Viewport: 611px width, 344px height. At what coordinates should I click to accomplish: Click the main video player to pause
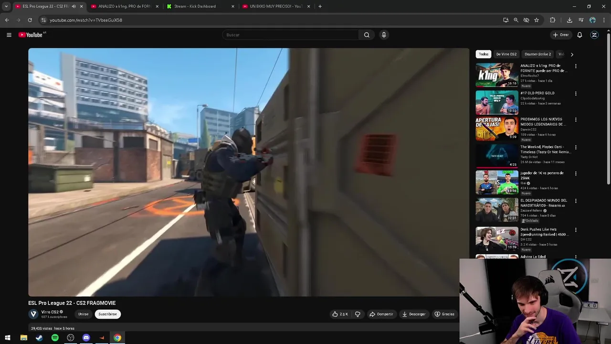pyautogui.click(x=249, y=172)
